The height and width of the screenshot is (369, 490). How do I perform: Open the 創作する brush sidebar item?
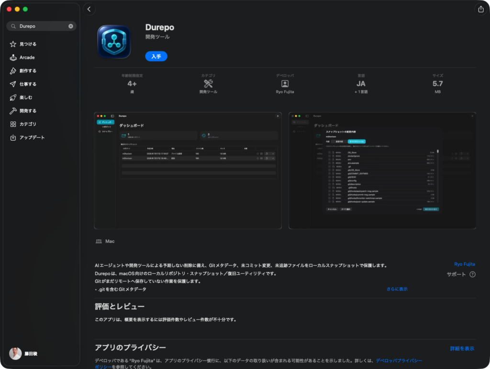coord(41,71)
